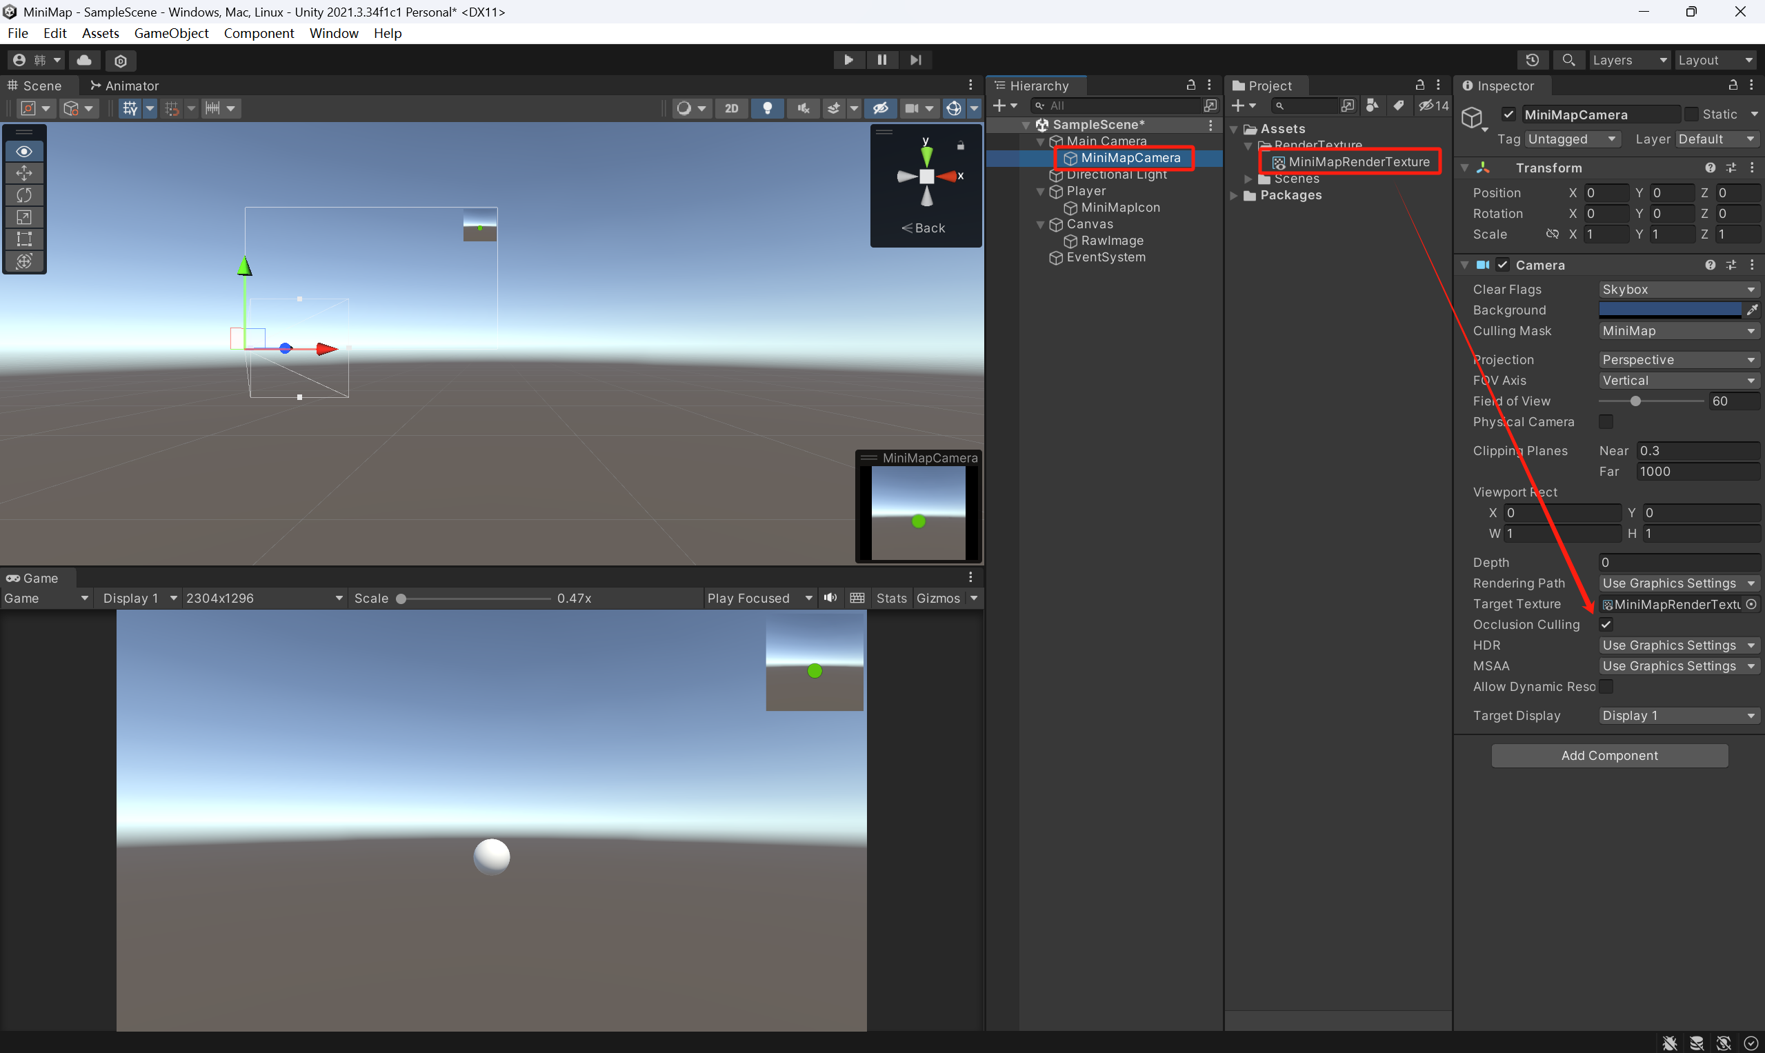Select the Rotate tool
Image resolution: width=1765 pixels, height=1053 pixels.
(x=24, y=195)
